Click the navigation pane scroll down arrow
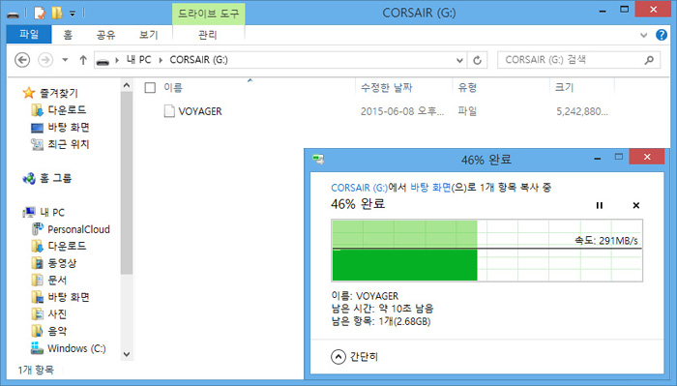Screen dimensions: 677x386 [x=127, y=354]
